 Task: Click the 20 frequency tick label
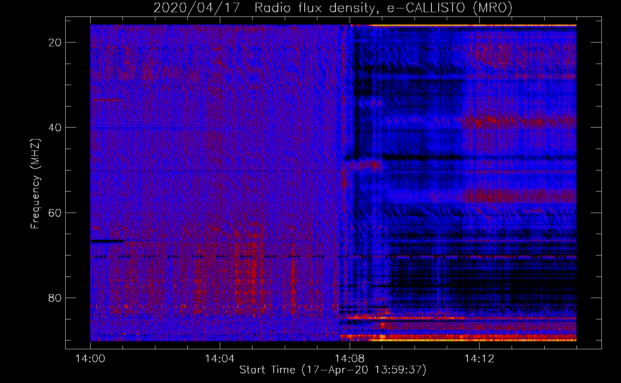55,43
